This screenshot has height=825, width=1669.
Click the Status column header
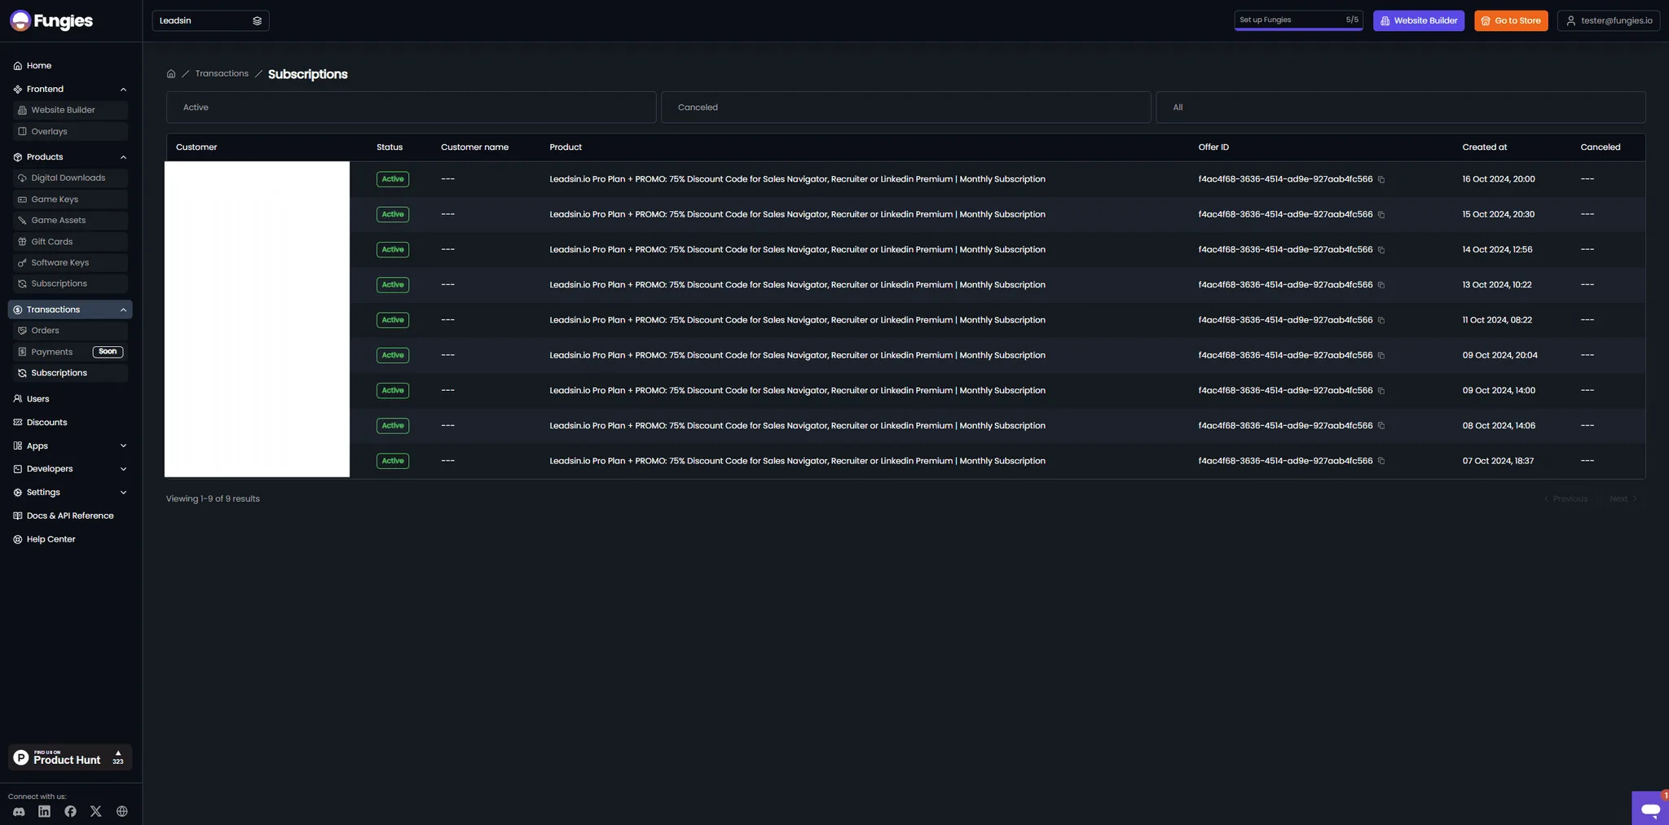390,147
